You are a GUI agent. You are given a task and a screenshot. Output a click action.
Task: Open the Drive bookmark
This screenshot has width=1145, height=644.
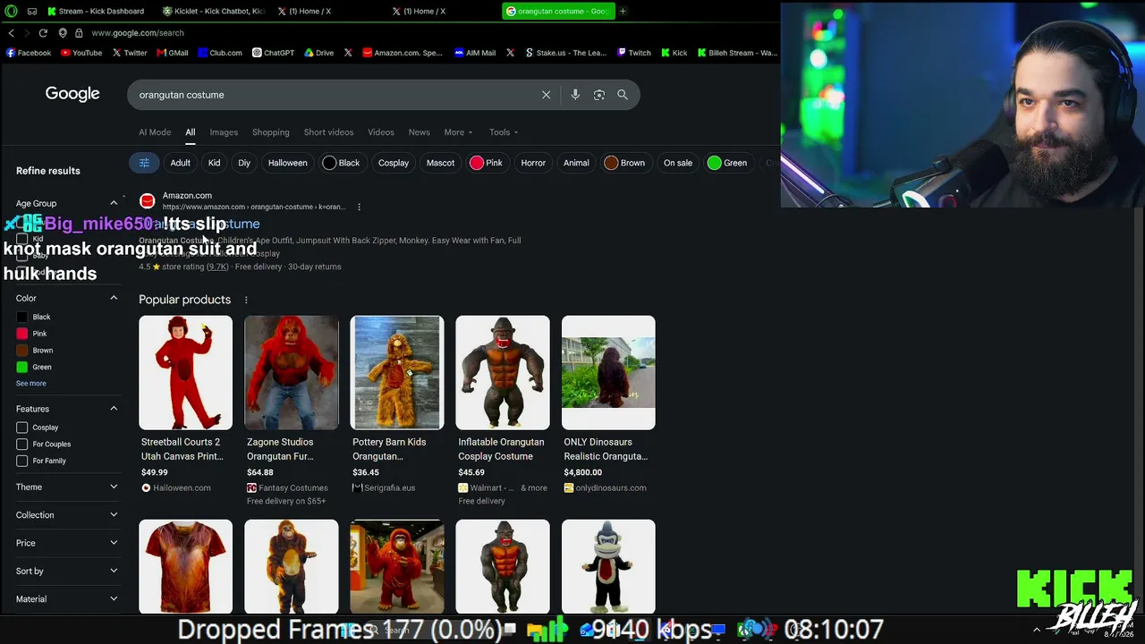click(x=318, y=53)
